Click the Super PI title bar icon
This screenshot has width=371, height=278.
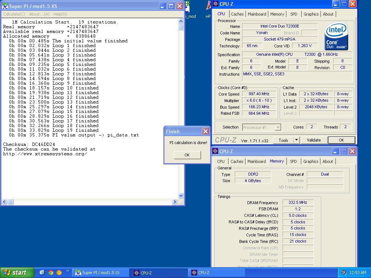point(5,6)
